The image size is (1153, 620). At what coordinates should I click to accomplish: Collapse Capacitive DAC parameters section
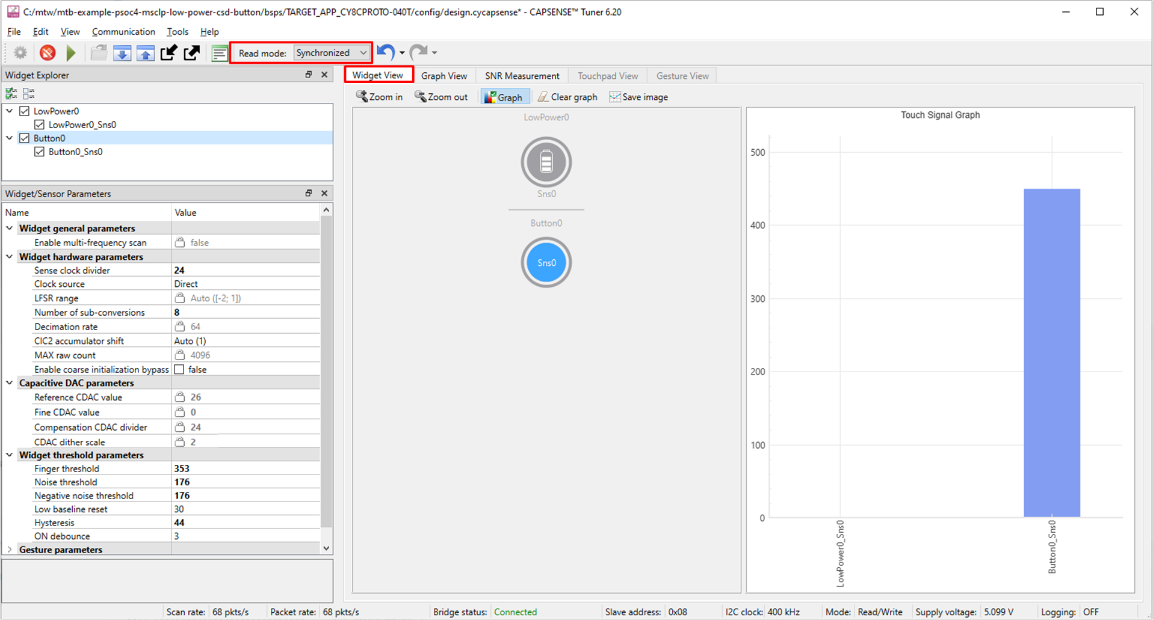pyautogui.click(x=10, y=382)
